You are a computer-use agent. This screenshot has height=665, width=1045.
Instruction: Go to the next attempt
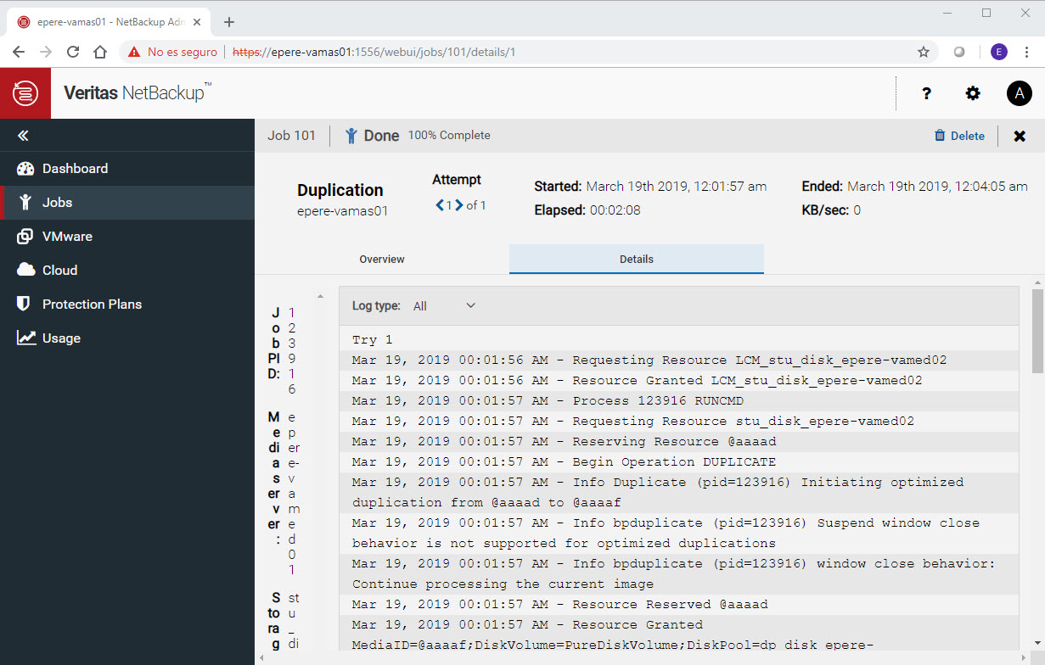(459, 204)
